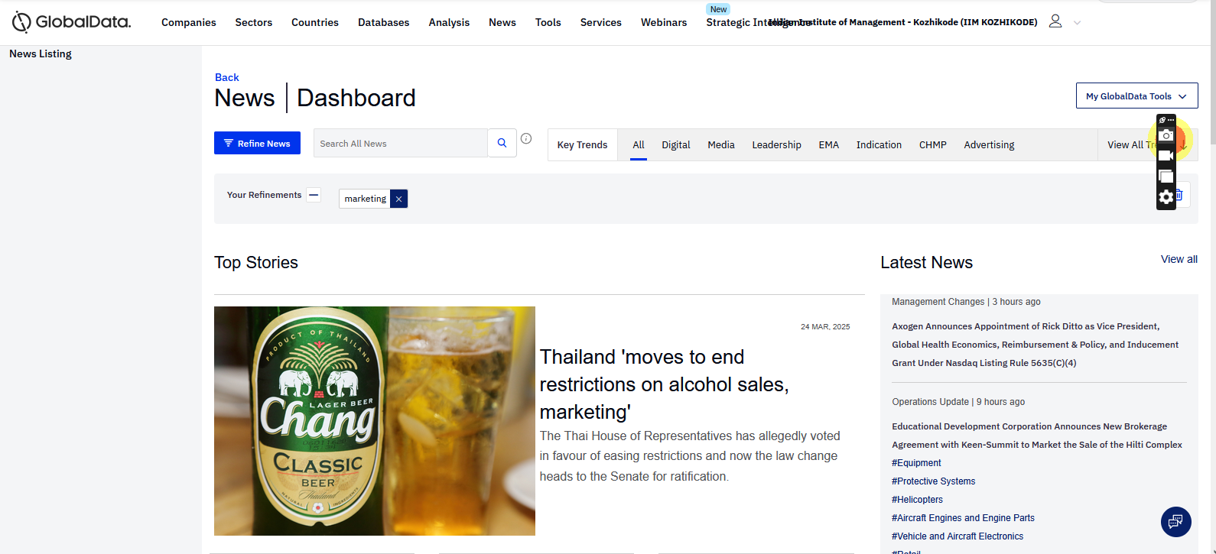Collapse the Your Refinements section

coord(314,195)
